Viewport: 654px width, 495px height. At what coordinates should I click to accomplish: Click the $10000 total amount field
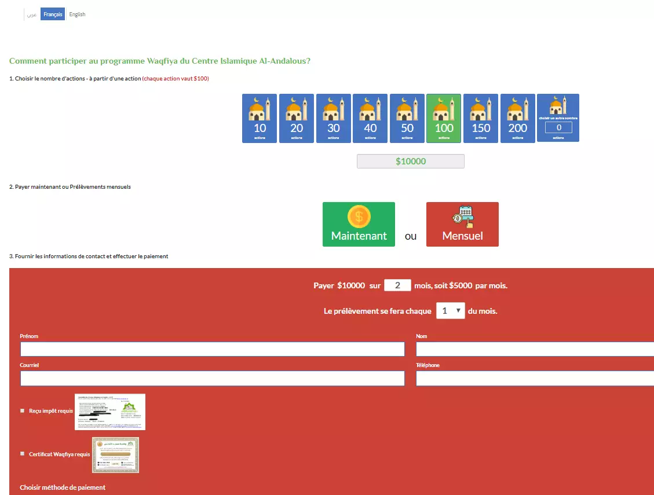(x=411, y=162)
